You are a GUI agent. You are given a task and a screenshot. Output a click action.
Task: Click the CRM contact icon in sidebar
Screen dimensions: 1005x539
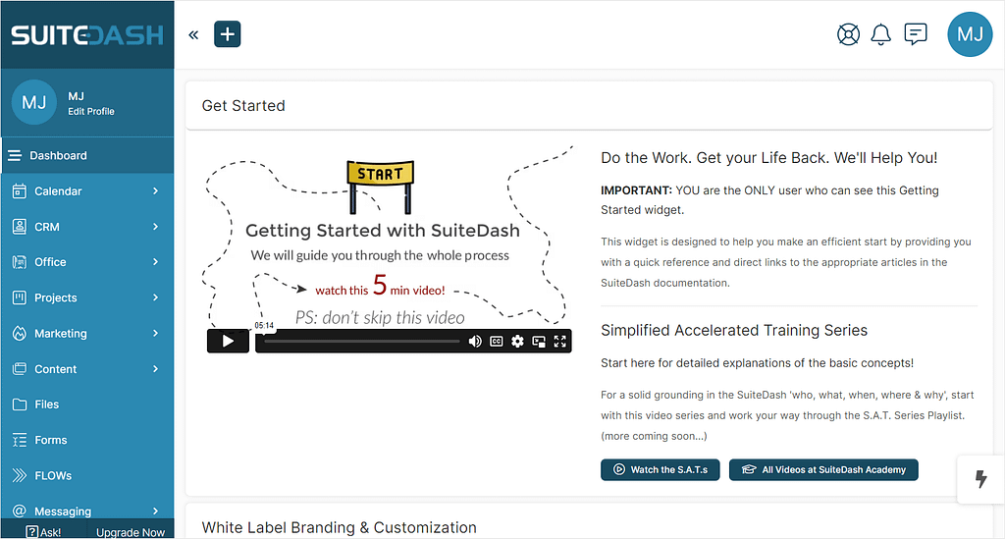pos(20,226)
